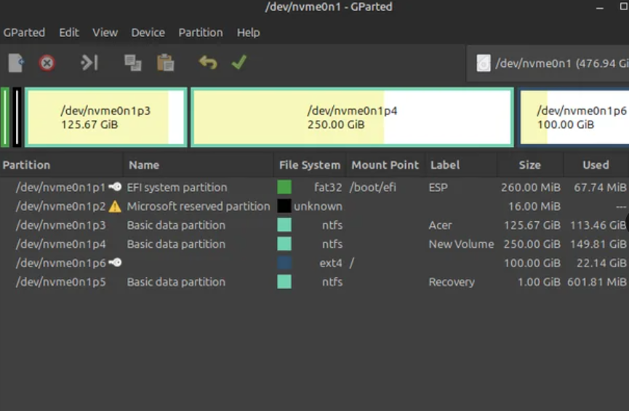Open the Device menu

pos(148,33)
